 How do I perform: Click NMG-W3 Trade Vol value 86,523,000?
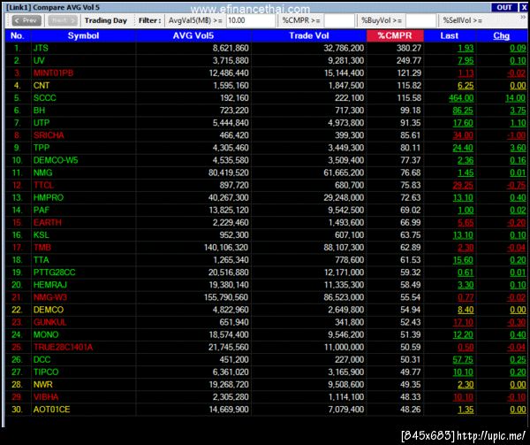click(x=344, y=297)
